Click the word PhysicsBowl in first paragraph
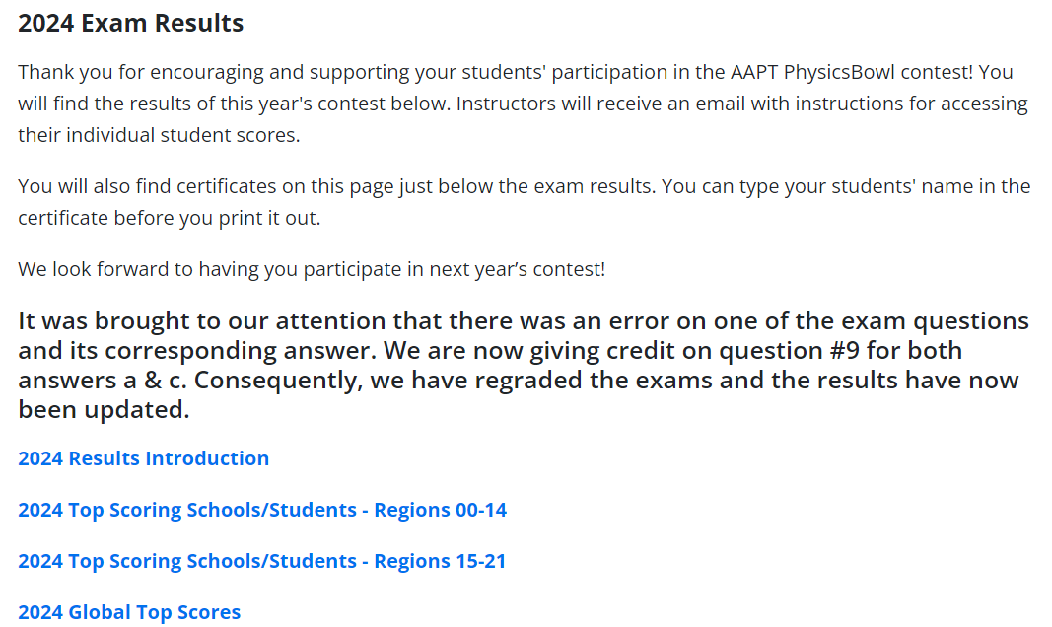1052x627 pixels. coord(839,72)
